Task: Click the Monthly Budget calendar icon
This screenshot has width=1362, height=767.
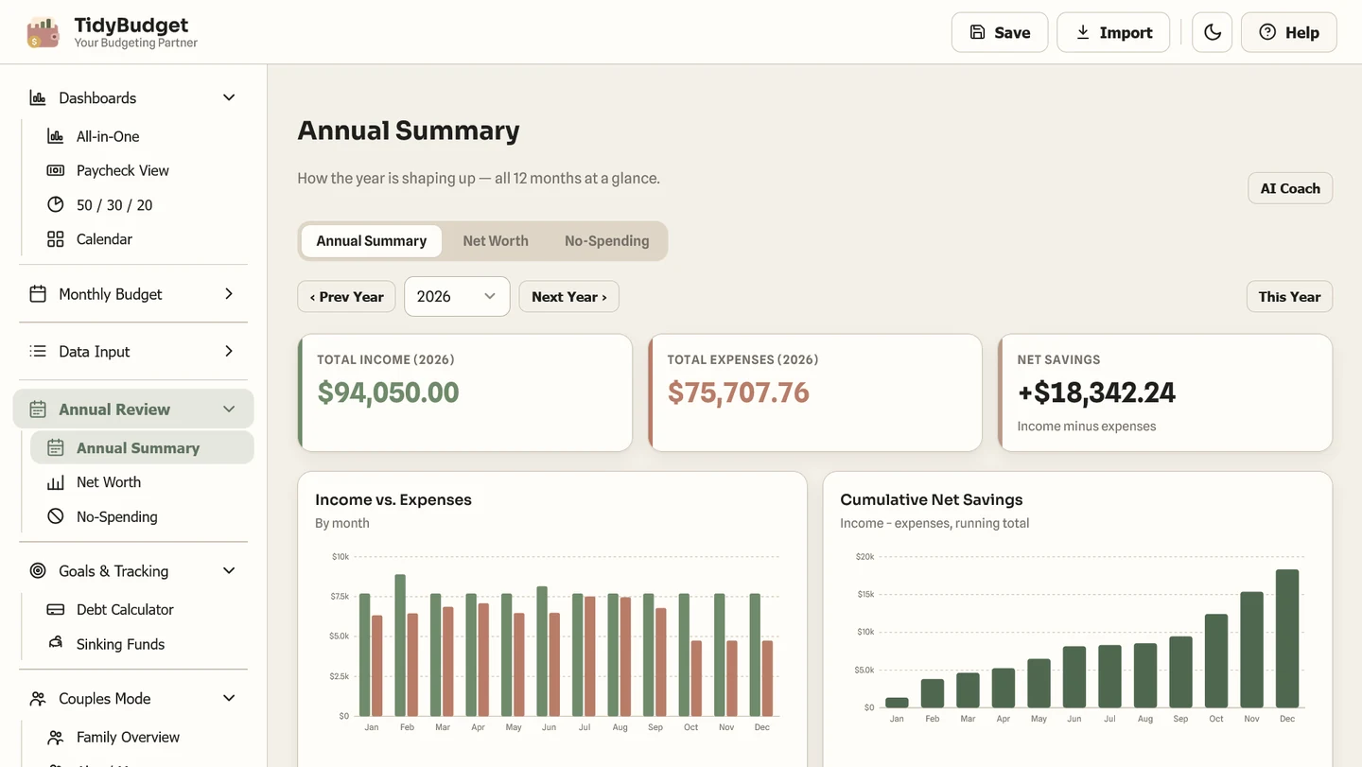Action: (38, 294)
